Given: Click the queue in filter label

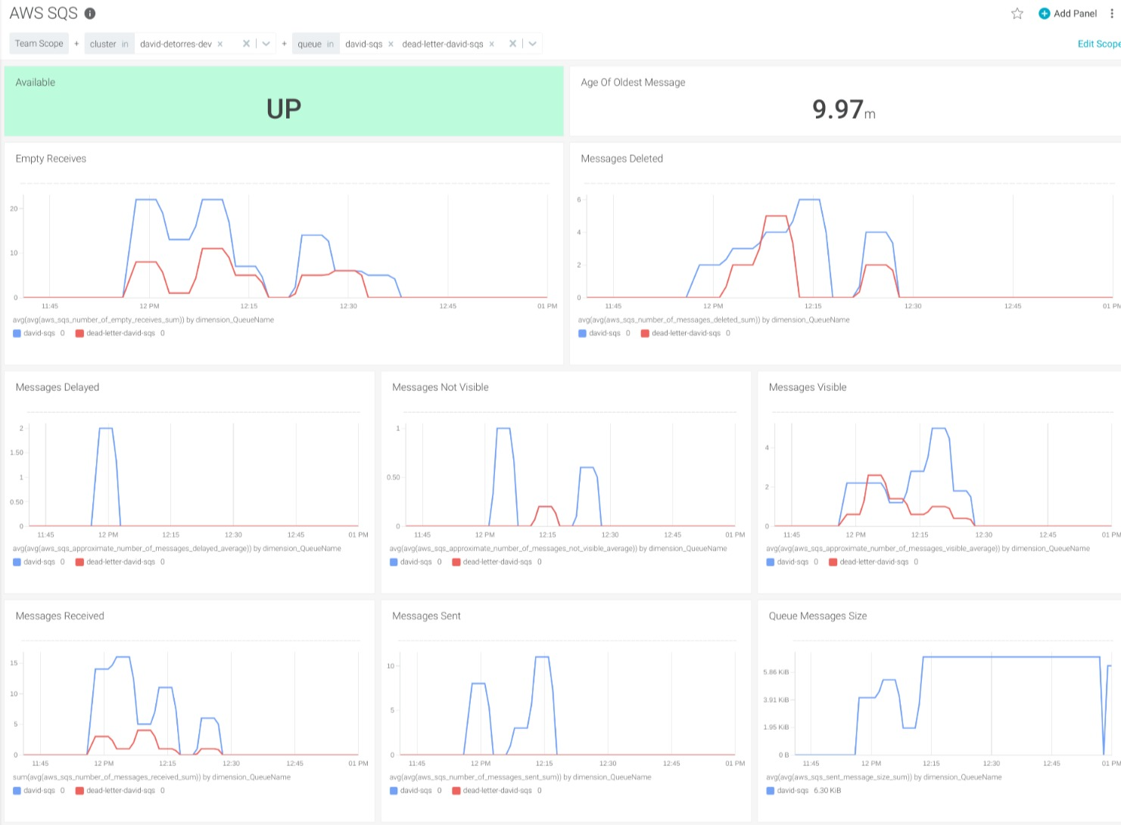Looking at the screenshot, I should (x=316, y=44).
